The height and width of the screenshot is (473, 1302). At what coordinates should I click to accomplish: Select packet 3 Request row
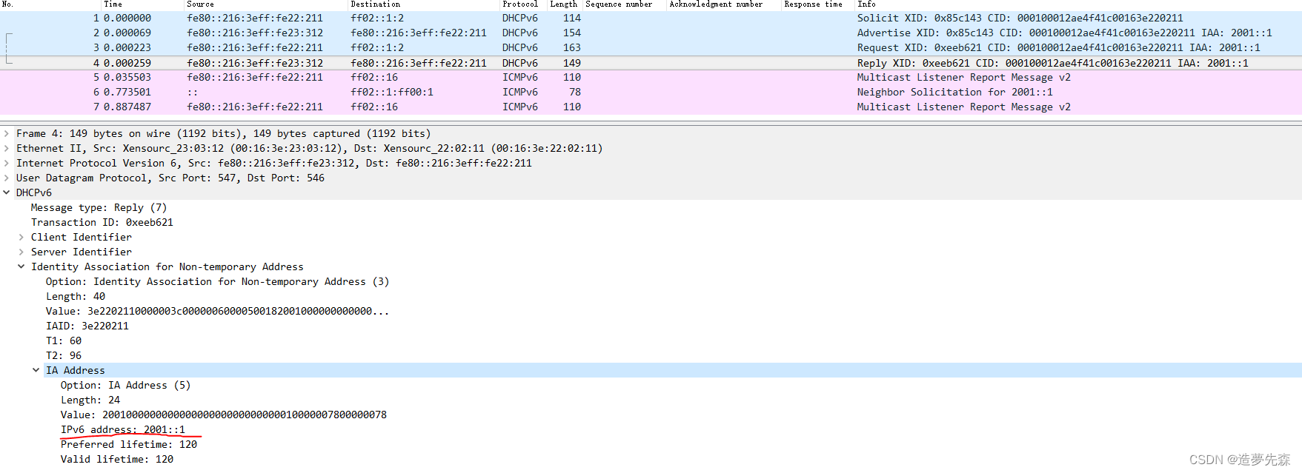[651, 47]
